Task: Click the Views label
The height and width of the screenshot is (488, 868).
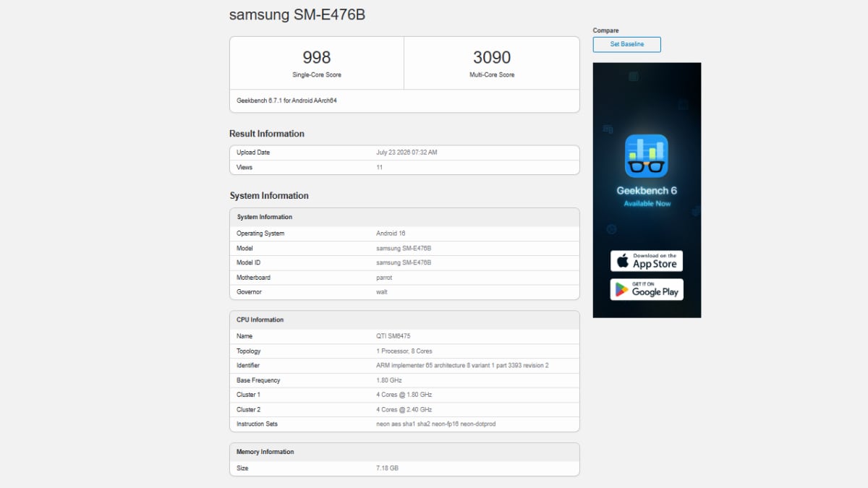Action: point(244,167)
